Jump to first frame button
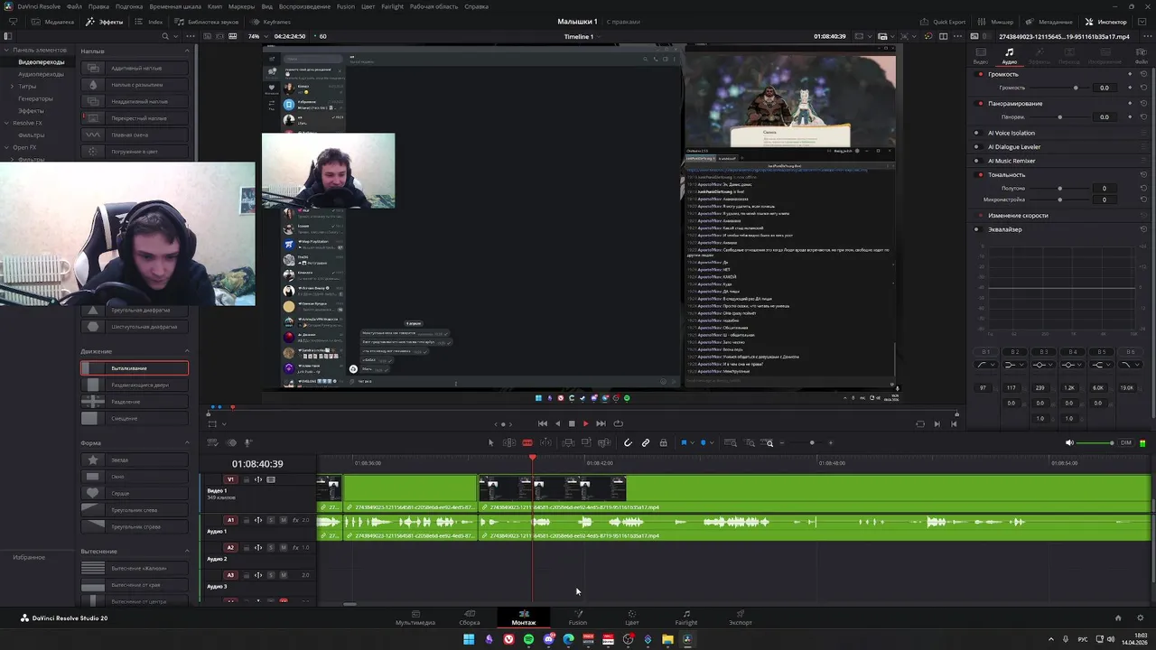 (x=542, y=423)
